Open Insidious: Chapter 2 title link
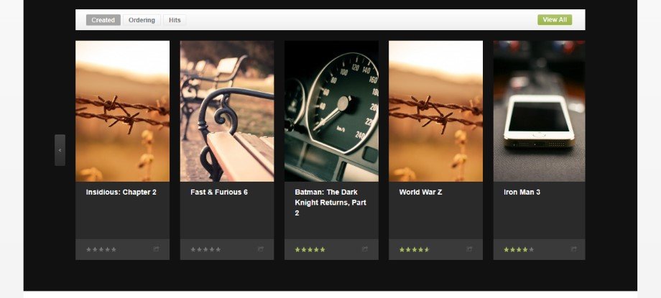 (121, 192)
